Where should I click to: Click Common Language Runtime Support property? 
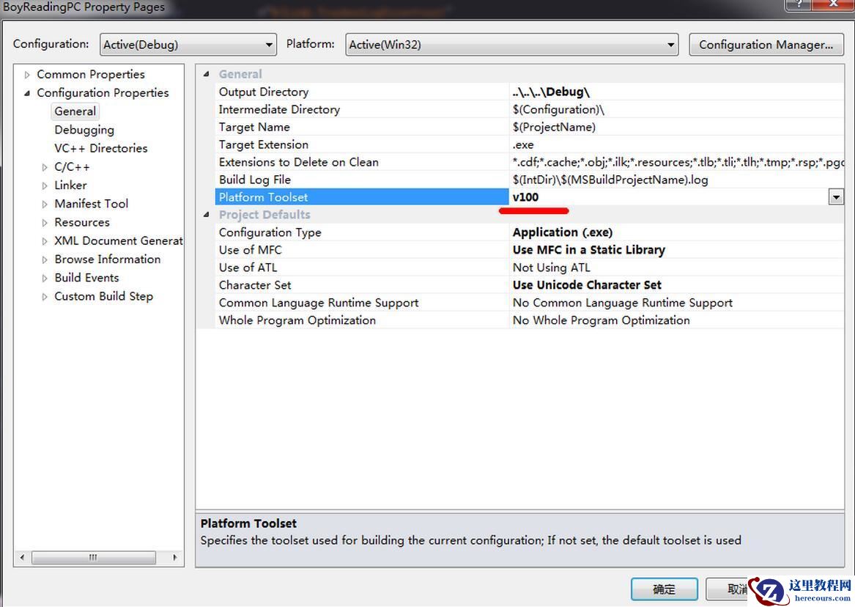click(319, 303)
